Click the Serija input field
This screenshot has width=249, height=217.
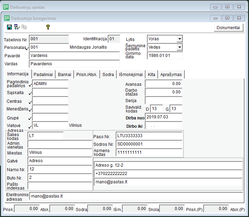point(164,100)
